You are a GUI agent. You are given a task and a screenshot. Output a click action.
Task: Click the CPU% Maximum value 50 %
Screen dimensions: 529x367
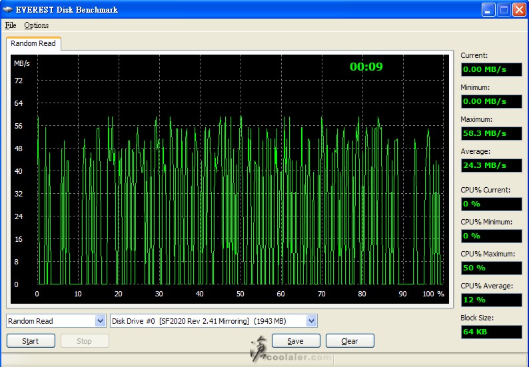click(x=491, y=268)
